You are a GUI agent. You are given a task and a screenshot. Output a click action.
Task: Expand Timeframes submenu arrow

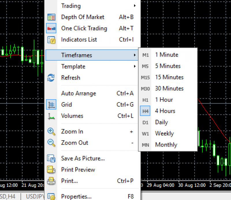pyautogui.click(x=135, y=55)
